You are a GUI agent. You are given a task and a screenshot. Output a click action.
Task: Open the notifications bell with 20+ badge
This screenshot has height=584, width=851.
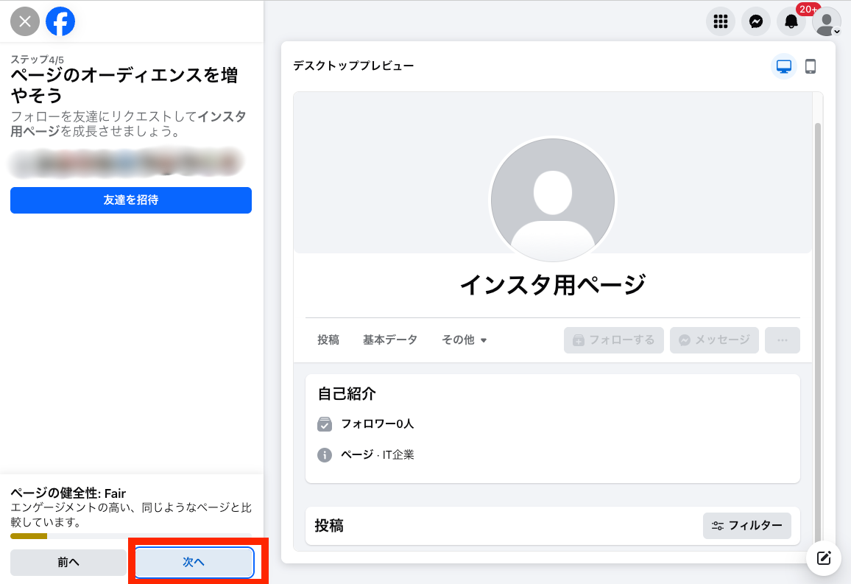click(x=789, y=21)
